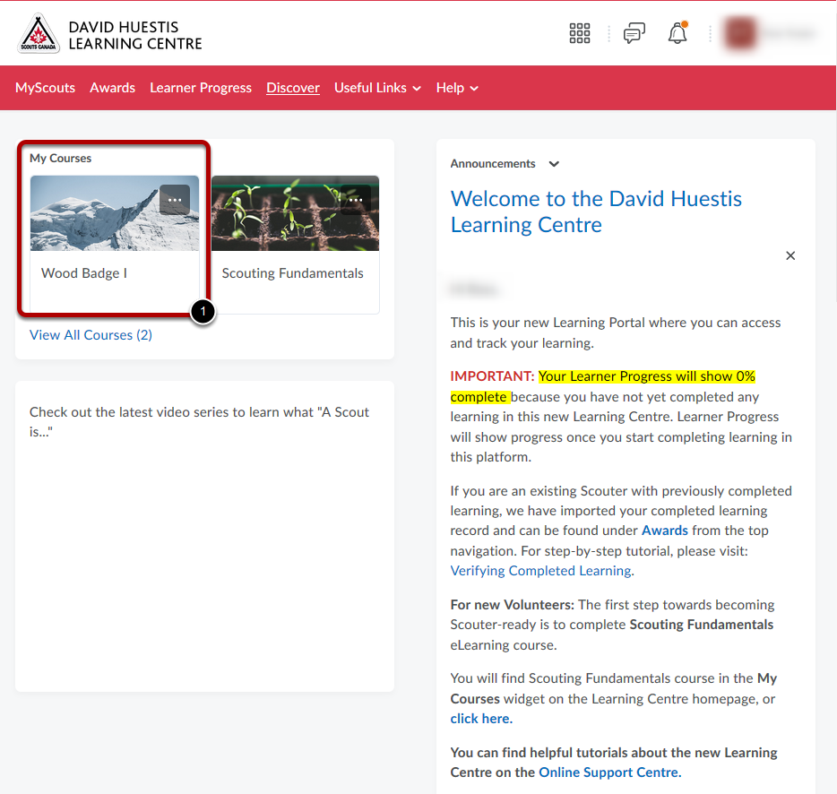Open the Discover navigation item
Image resolution: width=837 pixels, height=794 pixels.
click(x=293, y=88)
